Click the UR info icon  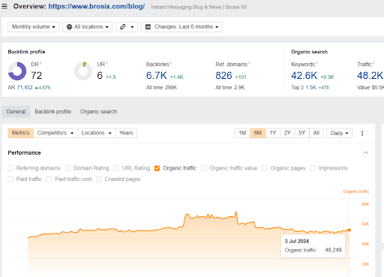point(106,63)
